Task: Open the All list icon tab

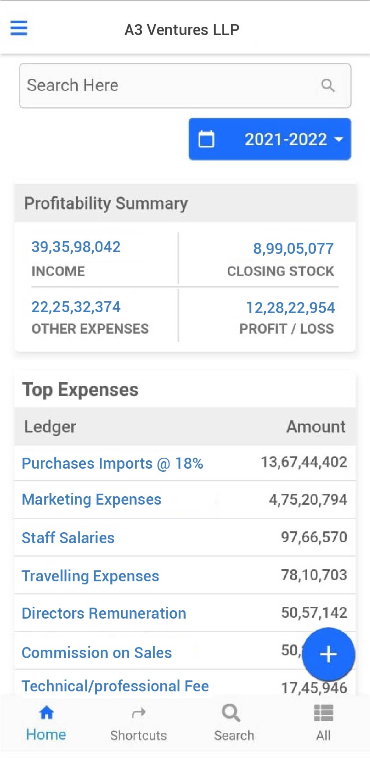Action: [323, 723]
